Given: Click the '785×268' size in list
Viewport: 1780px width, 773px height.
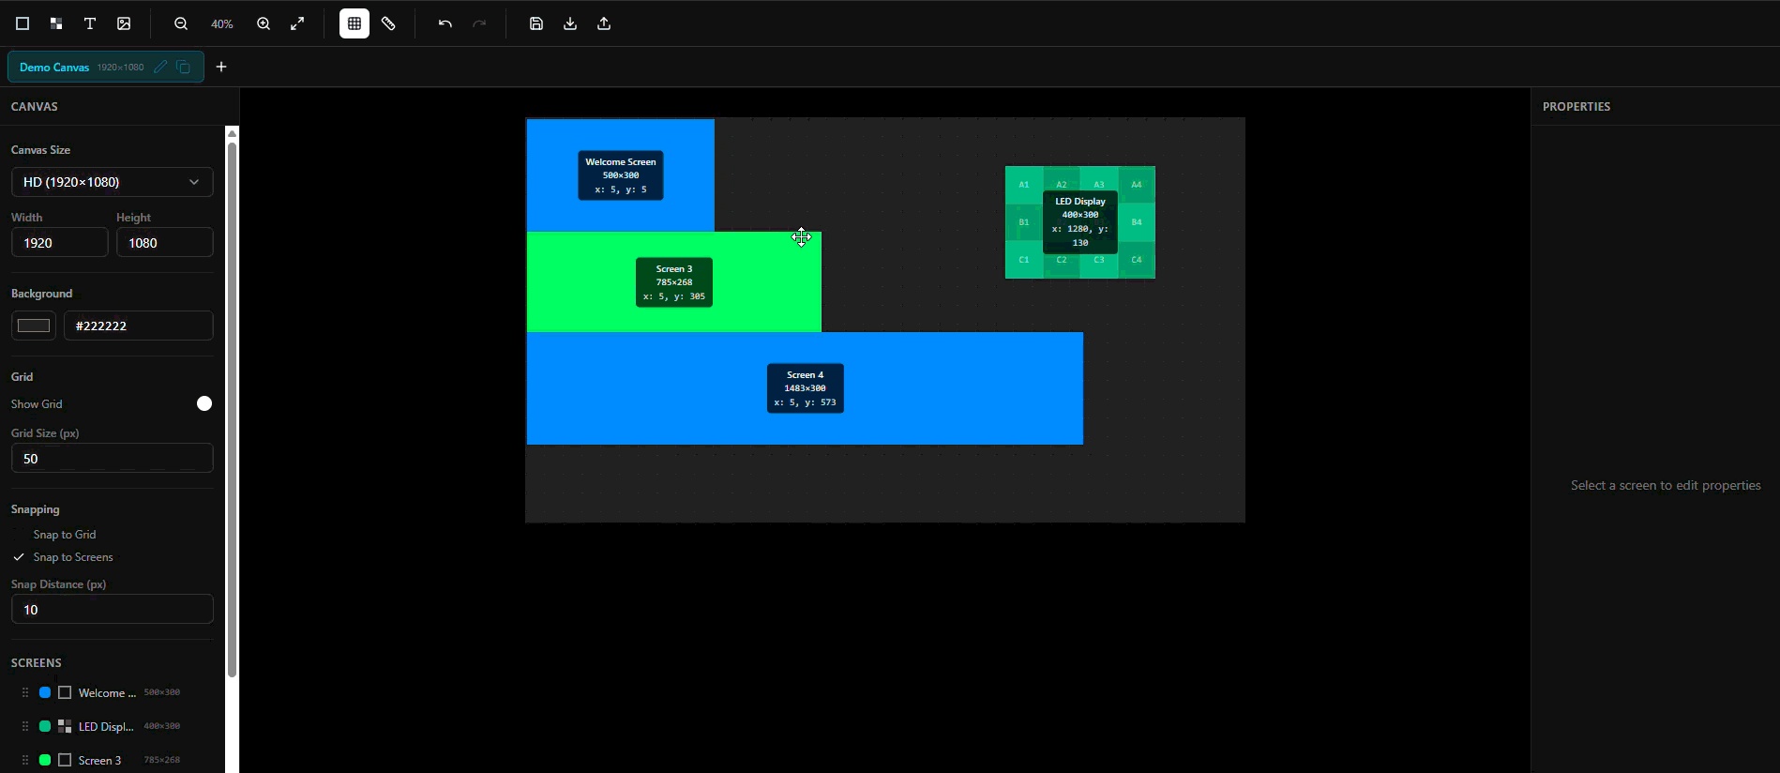Looking at the screenshot, I should tap(162, 760).
